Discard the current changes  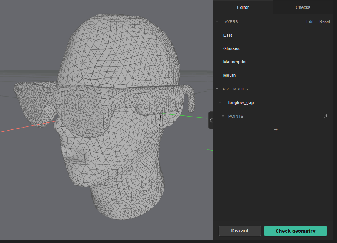240,231
